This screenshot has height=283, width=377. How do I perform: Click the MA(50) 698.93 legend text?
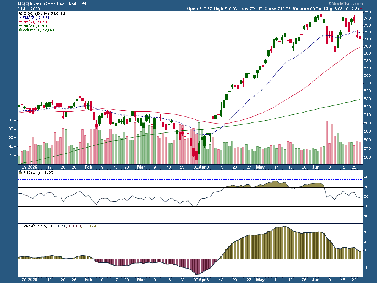[x=35, y=22]
